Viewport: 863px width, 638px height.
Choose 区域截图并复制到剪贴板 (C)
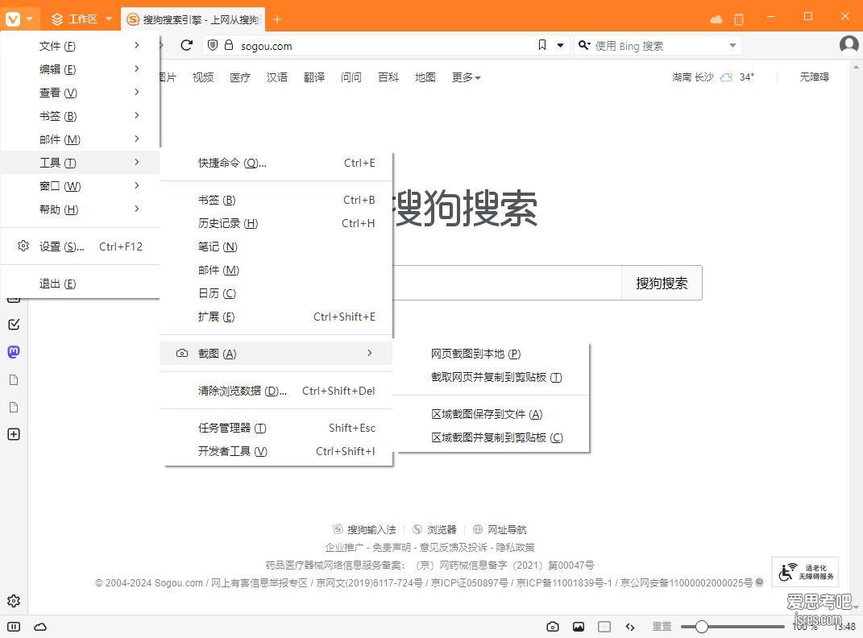(x=492, y=437)
